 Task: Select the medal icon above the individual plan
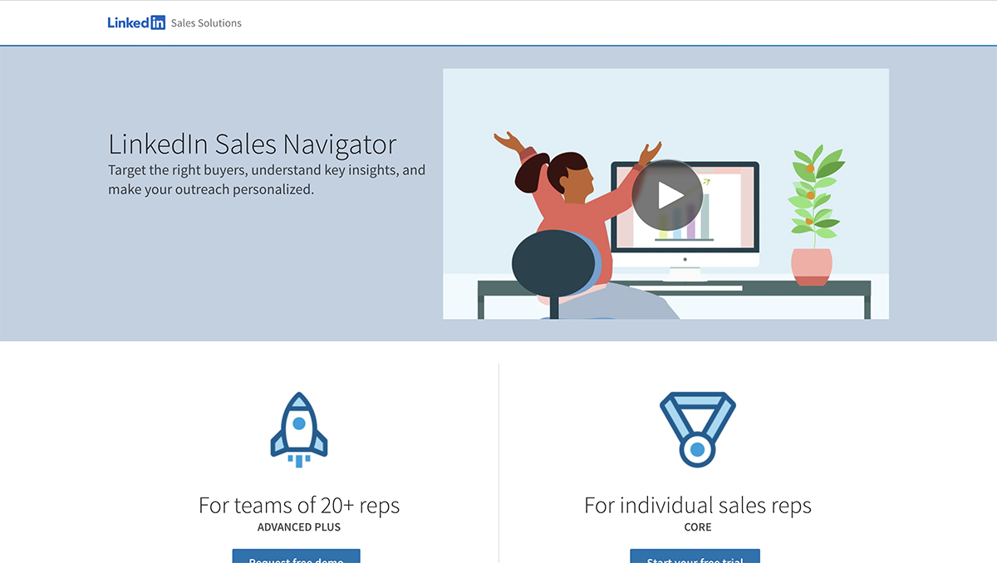(x=698, y=426)
